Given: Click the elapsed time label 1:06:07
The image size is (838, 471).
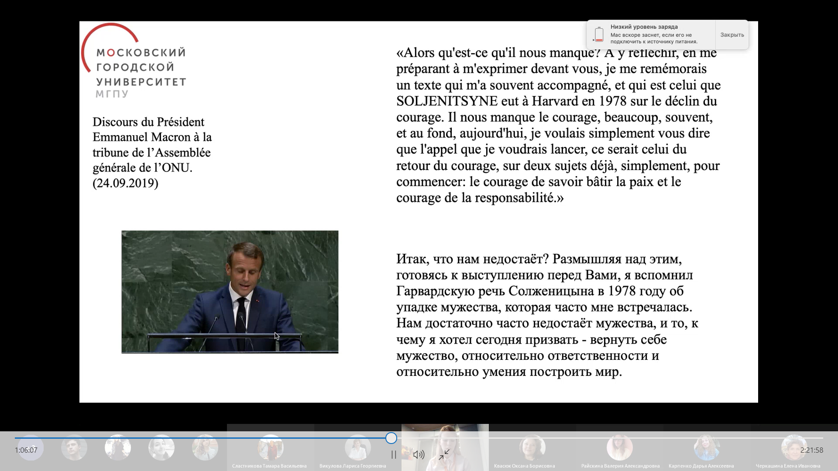Looking at the screenshot, I should 26,450.
